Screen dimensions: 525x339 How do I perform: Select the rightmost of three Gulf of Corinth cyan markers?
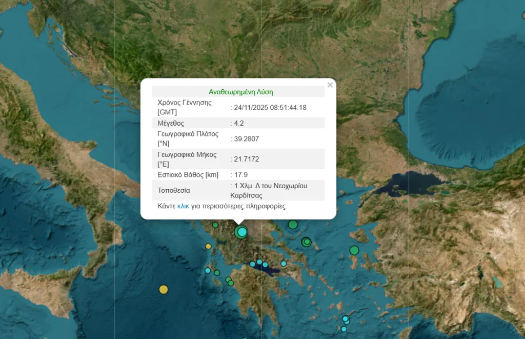[x=265, y=265]
